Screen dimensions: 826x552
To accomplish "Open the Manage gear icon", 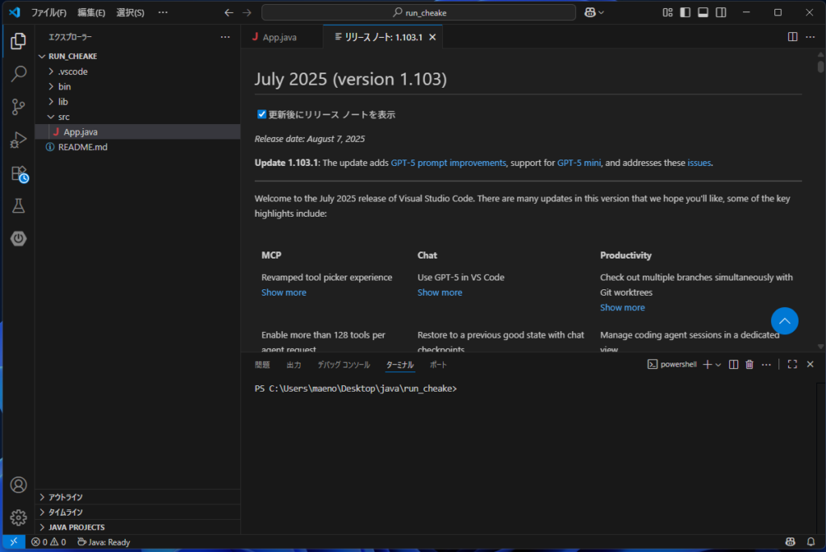I will 19,518.
